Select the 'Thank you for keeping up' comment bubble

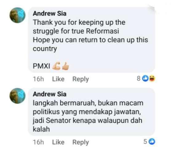point(92,40)
